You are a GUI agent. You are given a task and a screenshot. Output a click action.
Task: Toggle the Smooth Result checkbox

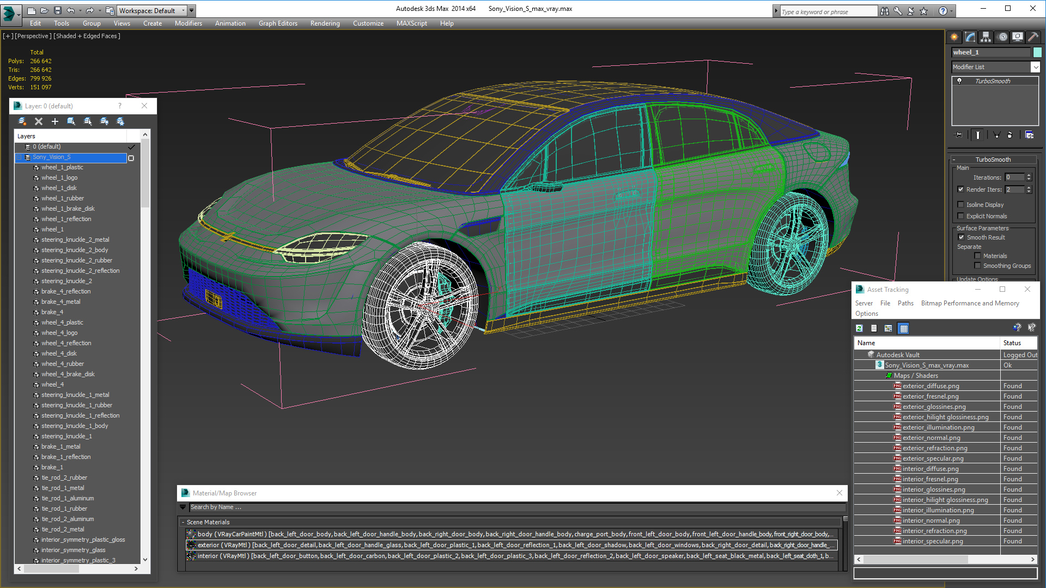tap(962, 237)
